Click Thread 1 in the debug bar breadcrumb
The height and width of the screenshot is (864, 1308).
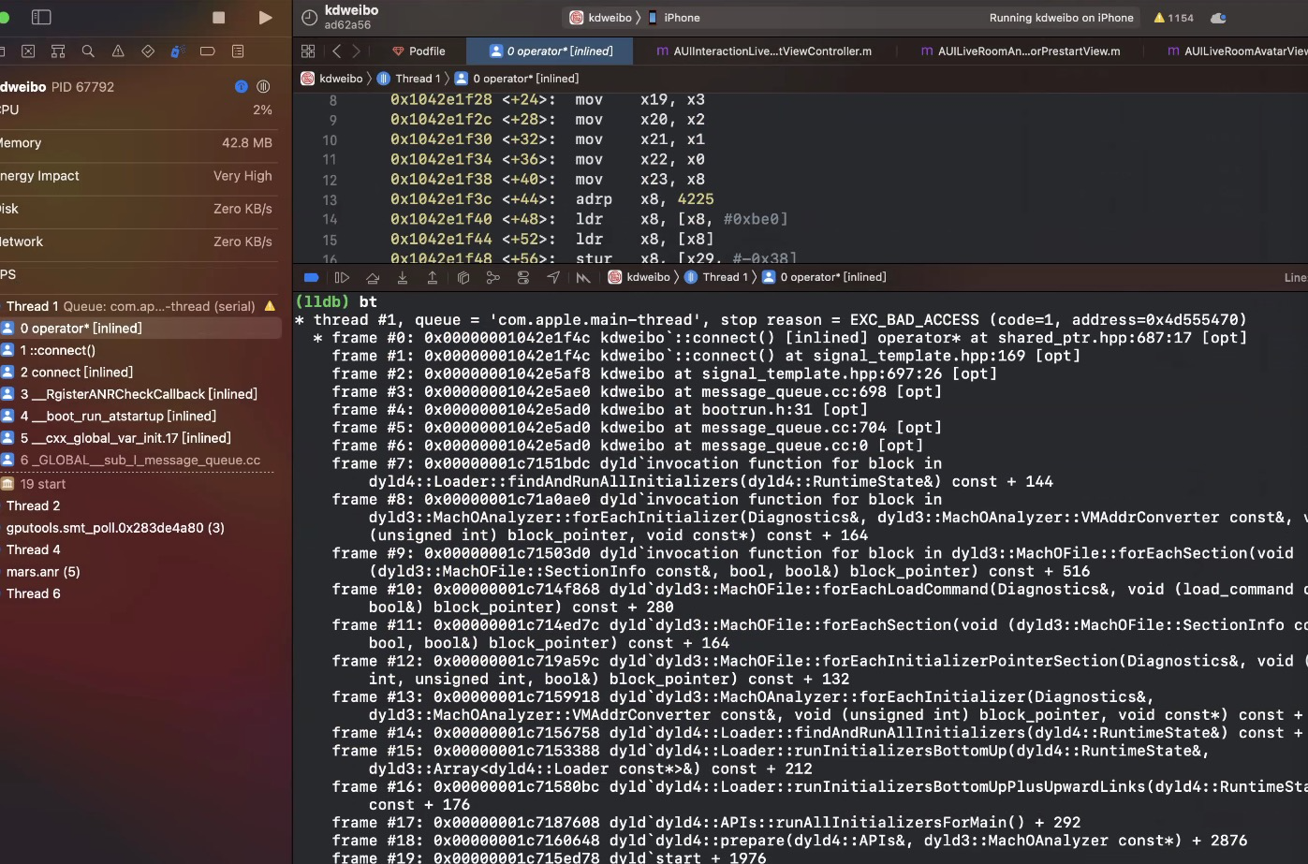tap(716, 277)
